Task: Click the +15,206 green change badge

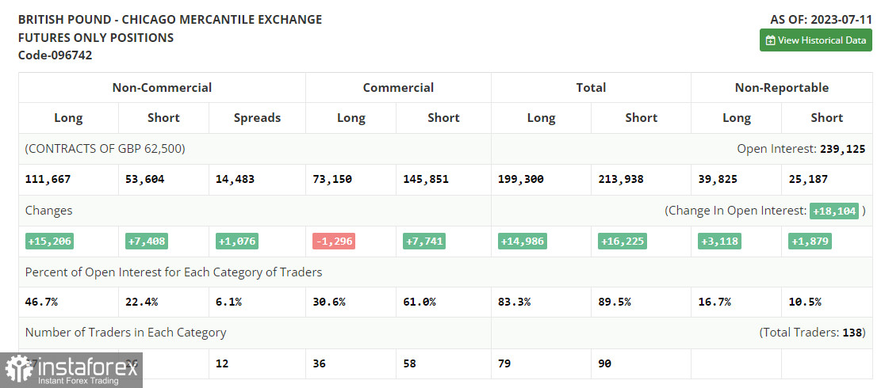Action: 50,241
